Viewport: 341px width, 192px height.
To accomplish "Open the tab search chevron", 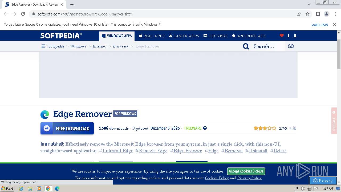I will (309, 5).
